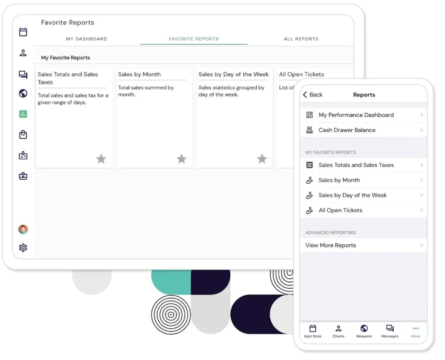
Task: Toggle the star on Sales by Day of the Week
Action: 262,159
